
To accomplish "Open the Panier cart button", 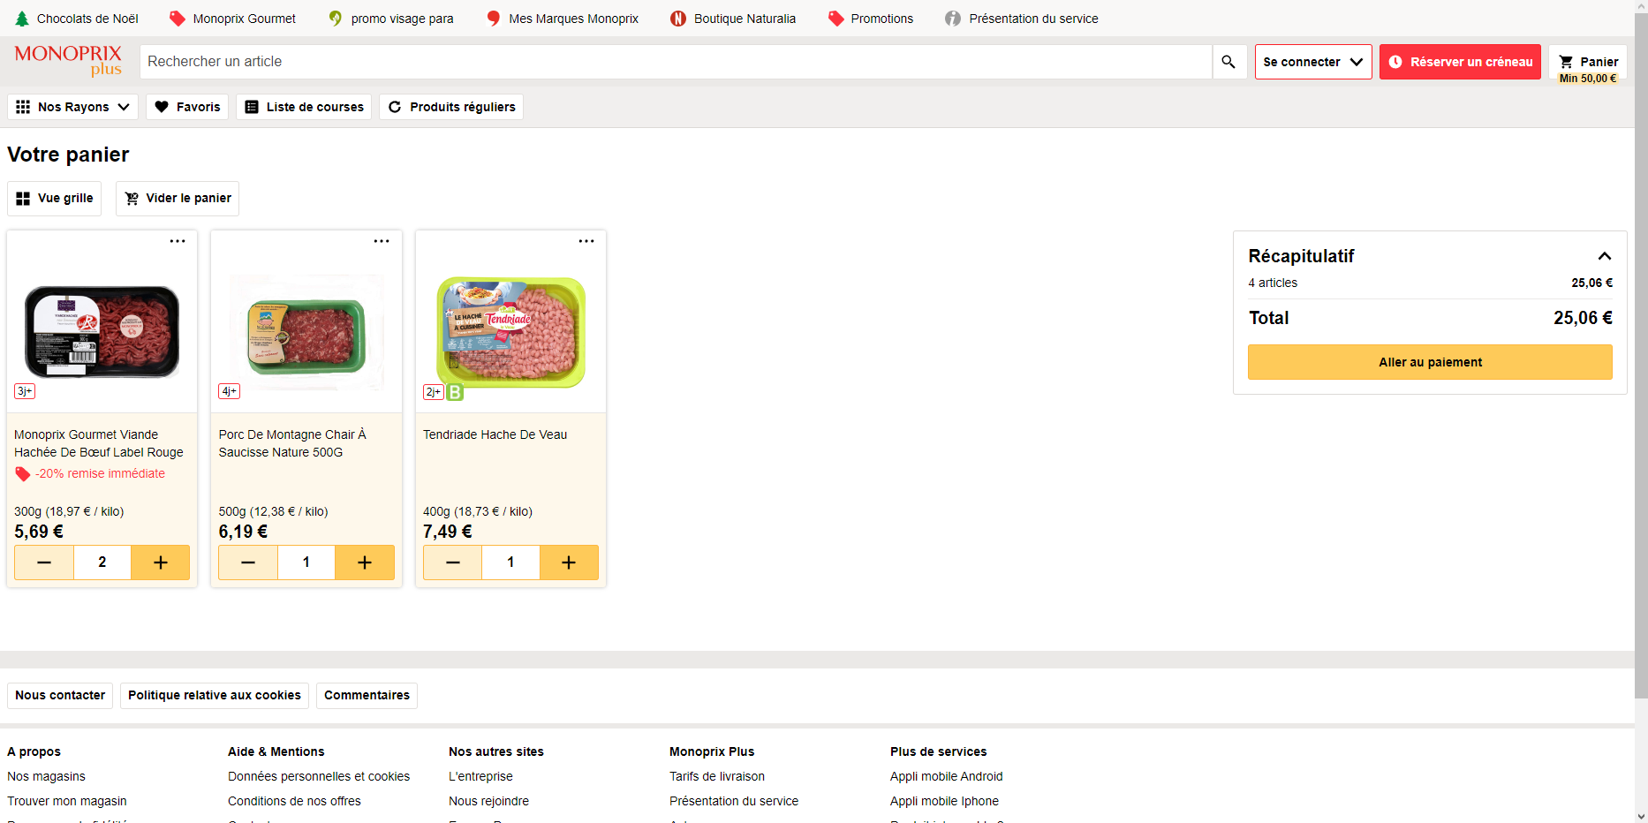I will click(x=1588, y=62).
